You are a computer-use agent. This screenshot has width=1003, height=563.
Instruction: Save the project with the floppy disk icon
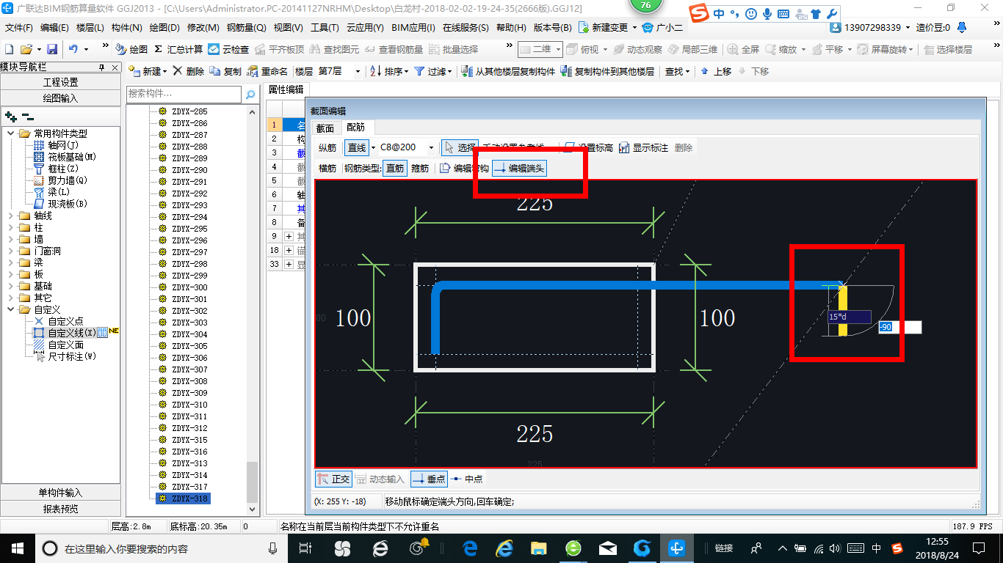click(x=52, y=49)
